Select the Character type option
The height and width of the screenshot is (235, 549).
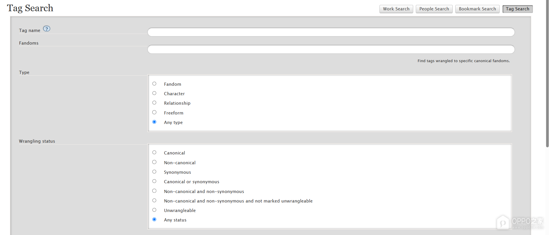154,93
